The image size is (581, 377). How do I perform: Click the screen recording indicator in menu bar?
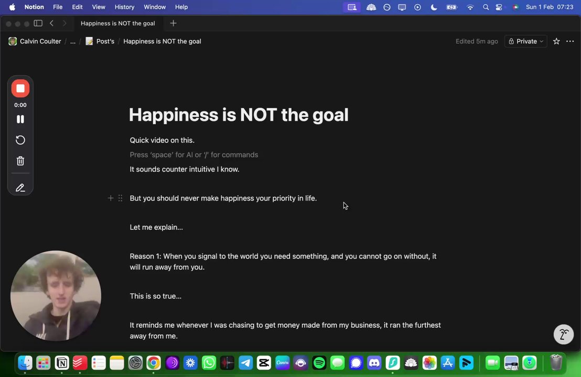tap(352, 7)
